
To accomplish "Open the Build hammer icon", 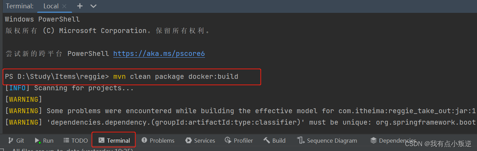I will pos(266,140).
